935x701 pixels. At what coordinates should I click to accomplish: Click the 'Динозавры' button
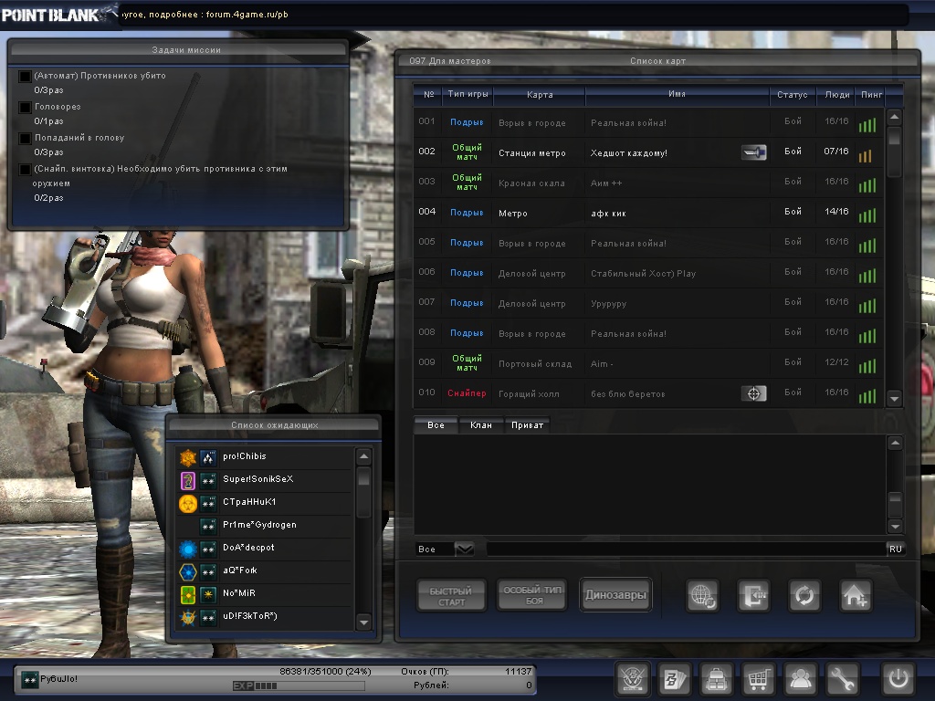[615, 596]
